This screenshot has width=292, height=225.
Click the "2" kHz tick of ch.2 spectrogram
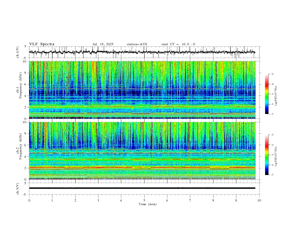click(26, 168)
